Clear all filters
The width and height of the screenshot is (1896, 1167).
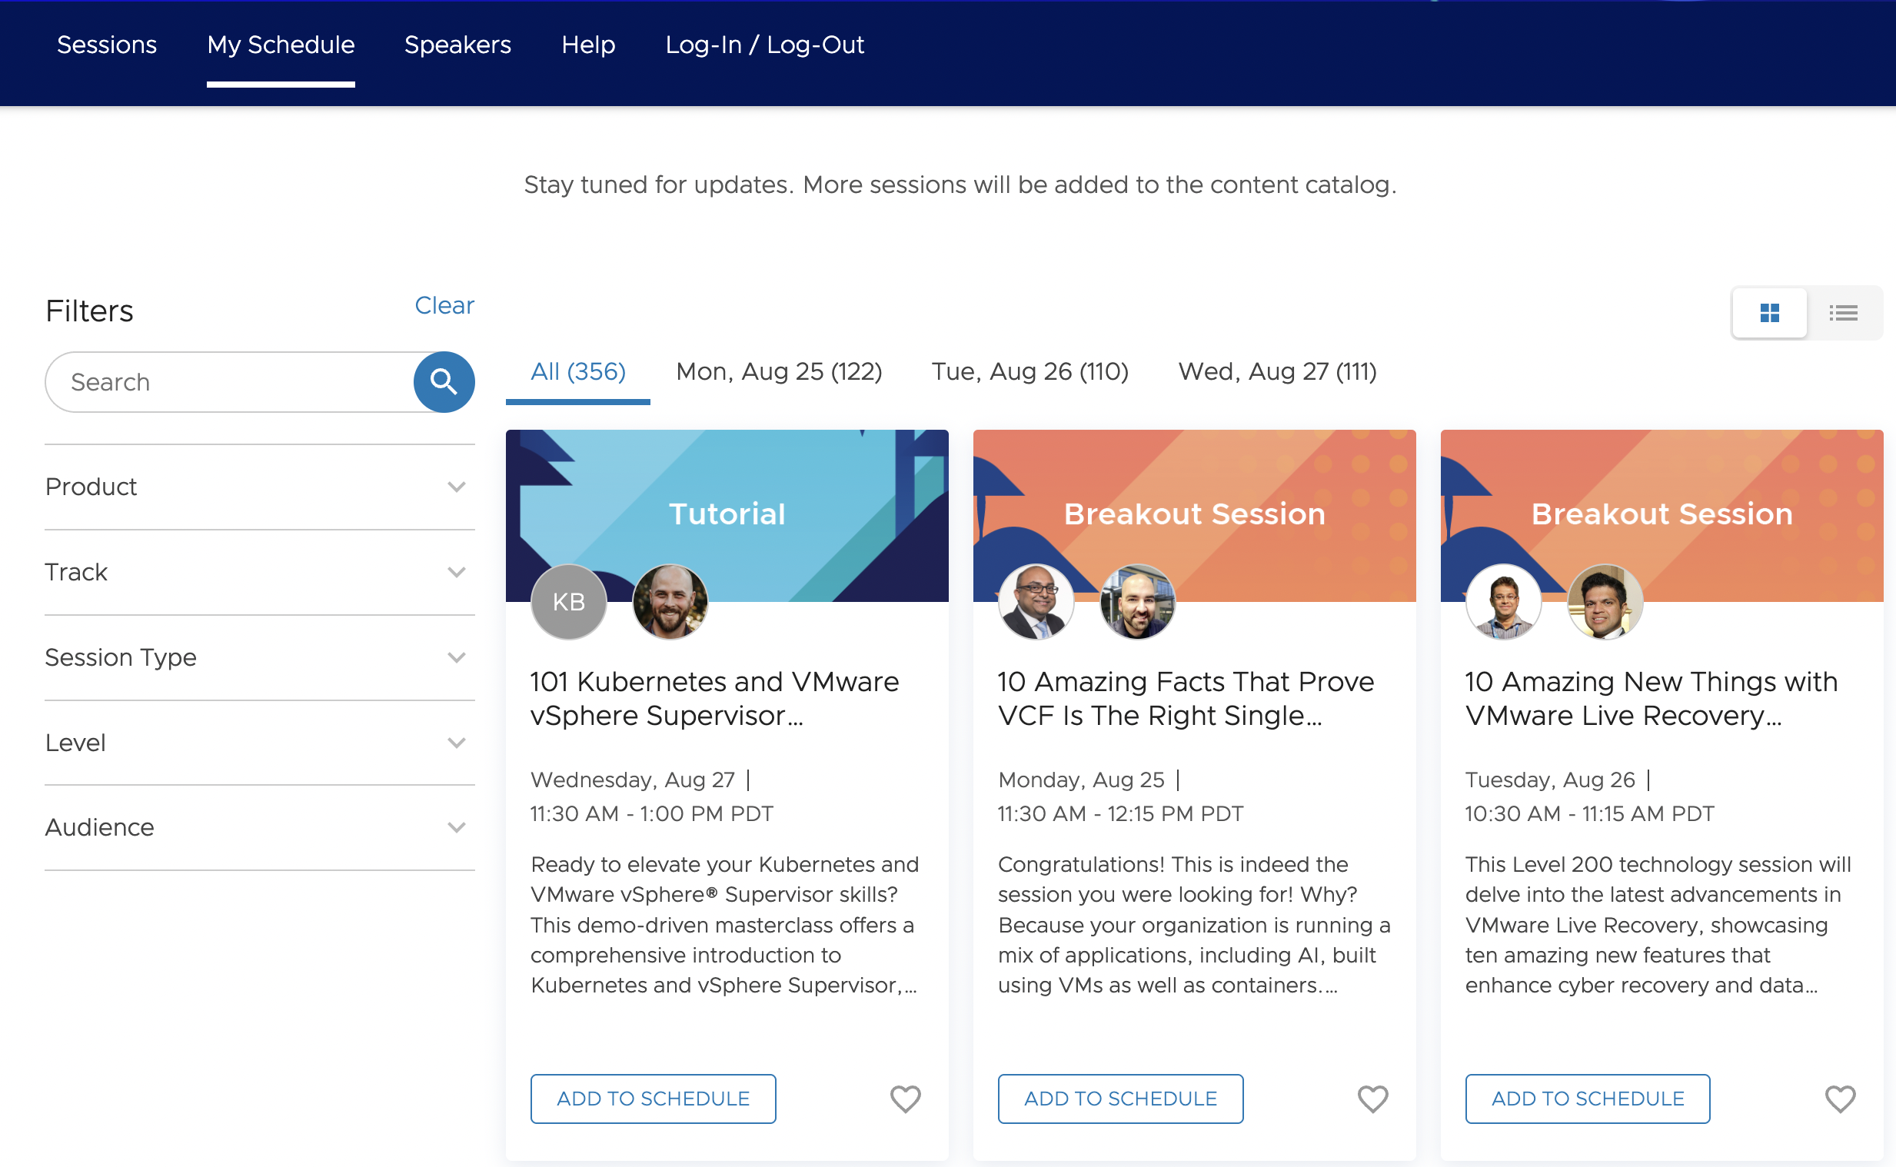444,306
